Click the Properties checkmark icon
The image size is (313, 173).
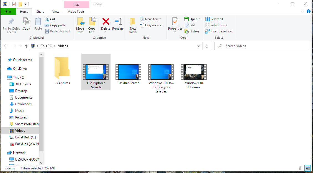[x=175, y=22]
